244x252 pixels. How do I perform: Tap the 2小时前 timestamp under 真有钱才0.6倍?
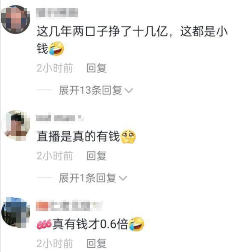[x=55, y=243]
